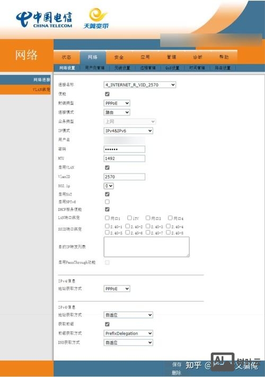Image resolution: width=265 pixels, height=377 pixels.
Task: Check the SSID 2.4G-5 checkbox
Action: pos(107,232)
